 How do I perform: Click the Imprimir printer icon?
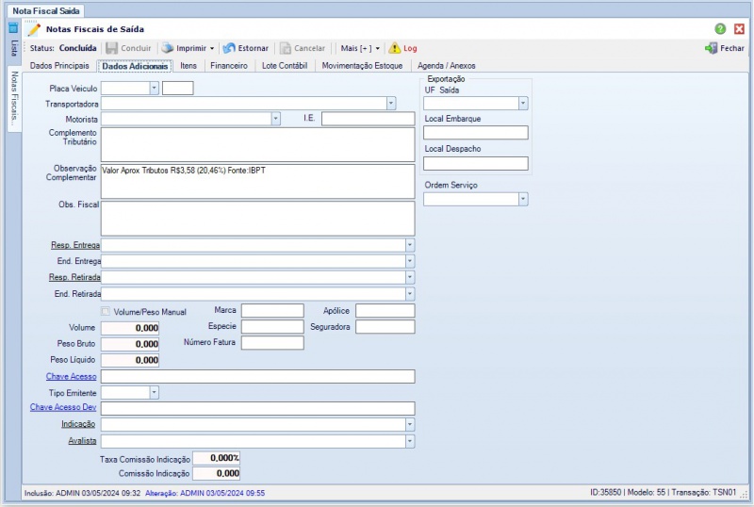pyautogui.click(x=168, y=48)
